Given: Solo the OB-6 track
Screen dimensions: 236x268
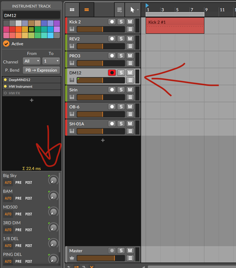Looking at the screenshot, I should pyautogui.click(x=121, y=107).
